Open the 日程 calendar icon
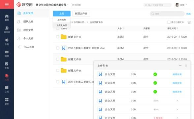194x119 pixels. (7, 88)
